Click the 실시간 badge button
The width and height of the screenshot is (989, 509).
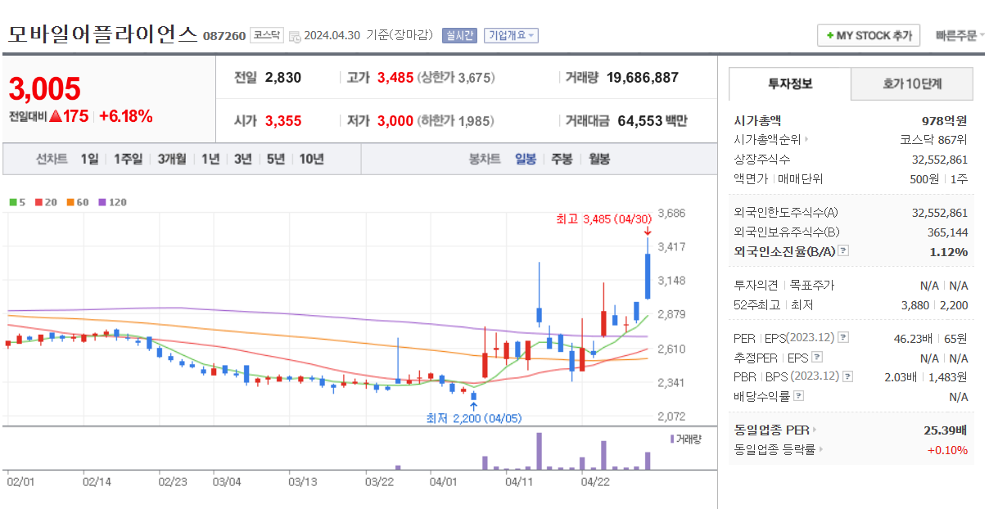point(459,35)
